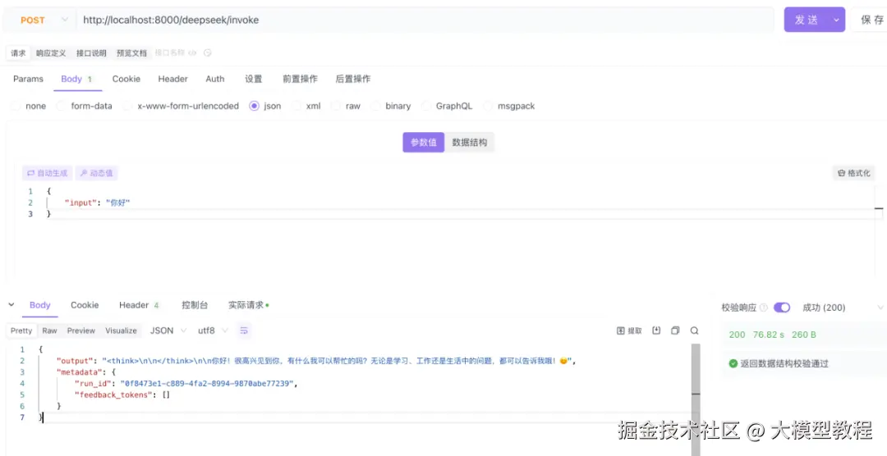Screen dimensions: 887x456
Task: Click the 发送 send button
Action: pos(807,20)
